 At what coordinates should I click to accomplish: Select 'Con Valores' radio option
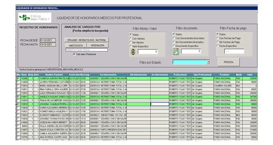tap(131, 38)
